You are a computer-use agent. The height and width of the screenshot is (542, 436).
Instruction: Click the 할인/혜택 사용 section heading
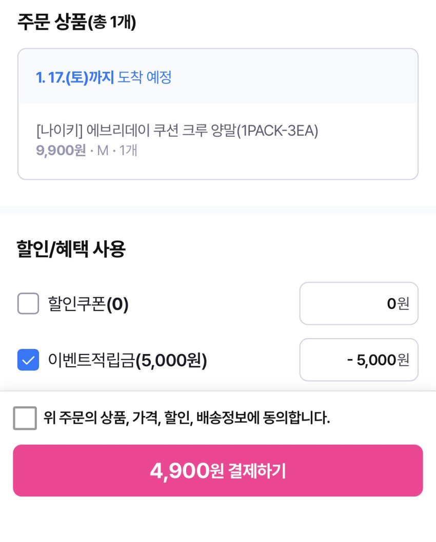pyautogui.click(x=71, y=249)
